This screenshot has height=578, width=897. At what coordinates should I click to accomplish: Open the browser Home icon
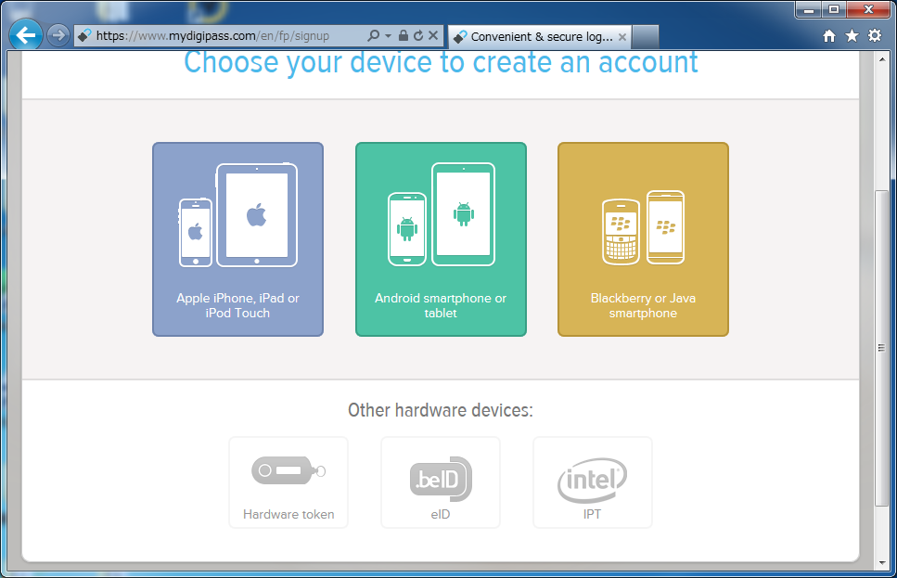(829, 36)
